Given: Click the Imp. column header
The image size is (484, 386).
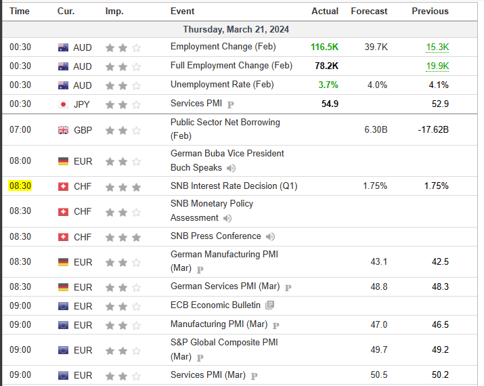Looking at the screenshot, I should coord(114,11).
